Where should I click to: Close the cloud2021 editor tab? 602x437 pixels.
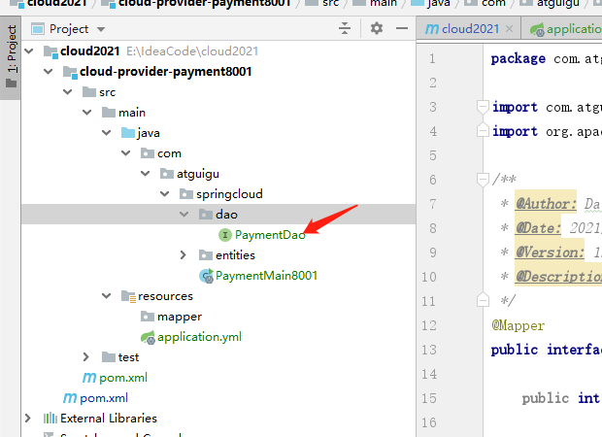(x=509, y=29)
